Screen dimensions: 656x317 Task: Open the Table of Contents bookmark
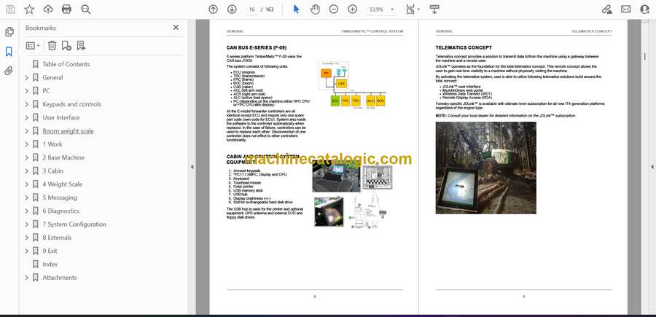pyautogui.click(x=66, y=64)
